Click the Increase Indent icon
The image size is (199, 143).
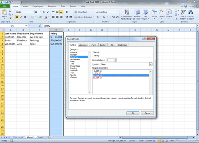tap(71, 17)
